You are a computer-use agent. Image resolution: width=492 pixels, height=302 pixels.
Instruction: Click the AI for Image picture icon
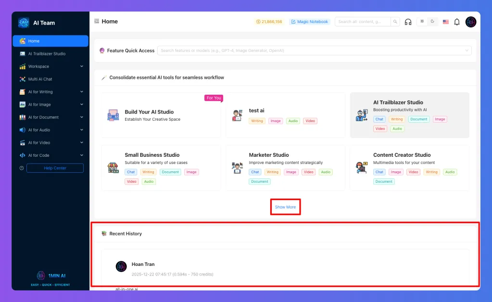click(22, 104)
